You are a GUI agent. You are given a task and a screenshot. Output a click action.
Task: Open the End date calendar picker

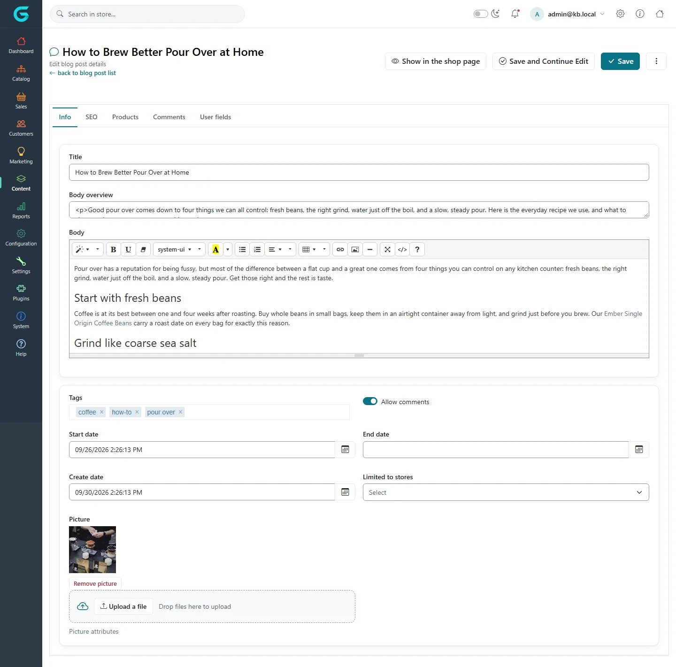[x=639, y=450]
